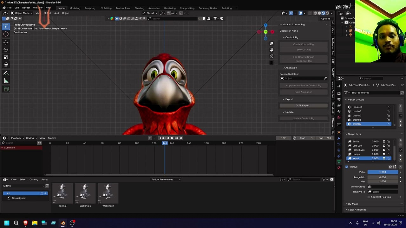Screen dimensions: 406x228
Task: Adjust the shape key Value slider
Action: point(383,172)
